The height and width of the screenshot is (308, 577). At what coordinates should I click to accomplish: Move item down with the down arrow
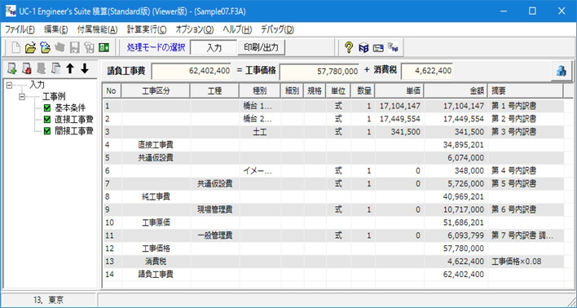(x=85, y=68)
